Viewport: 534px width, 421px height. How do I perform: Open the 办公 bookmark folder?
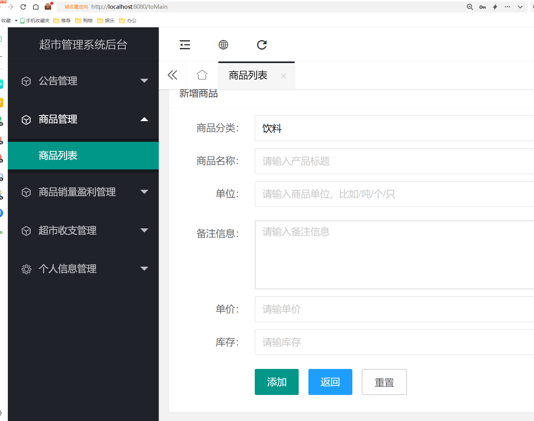tap(128, 21)
